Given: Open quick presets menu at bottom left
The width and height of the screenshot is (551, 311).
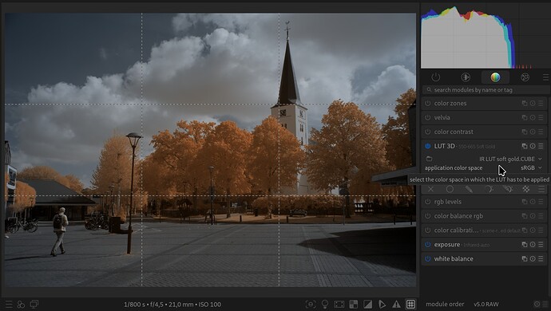Looking at the screenshot, I should coord(9,305).
